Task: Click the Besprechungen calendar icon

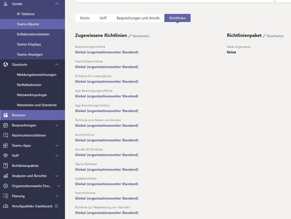Action: coord(5,125)
